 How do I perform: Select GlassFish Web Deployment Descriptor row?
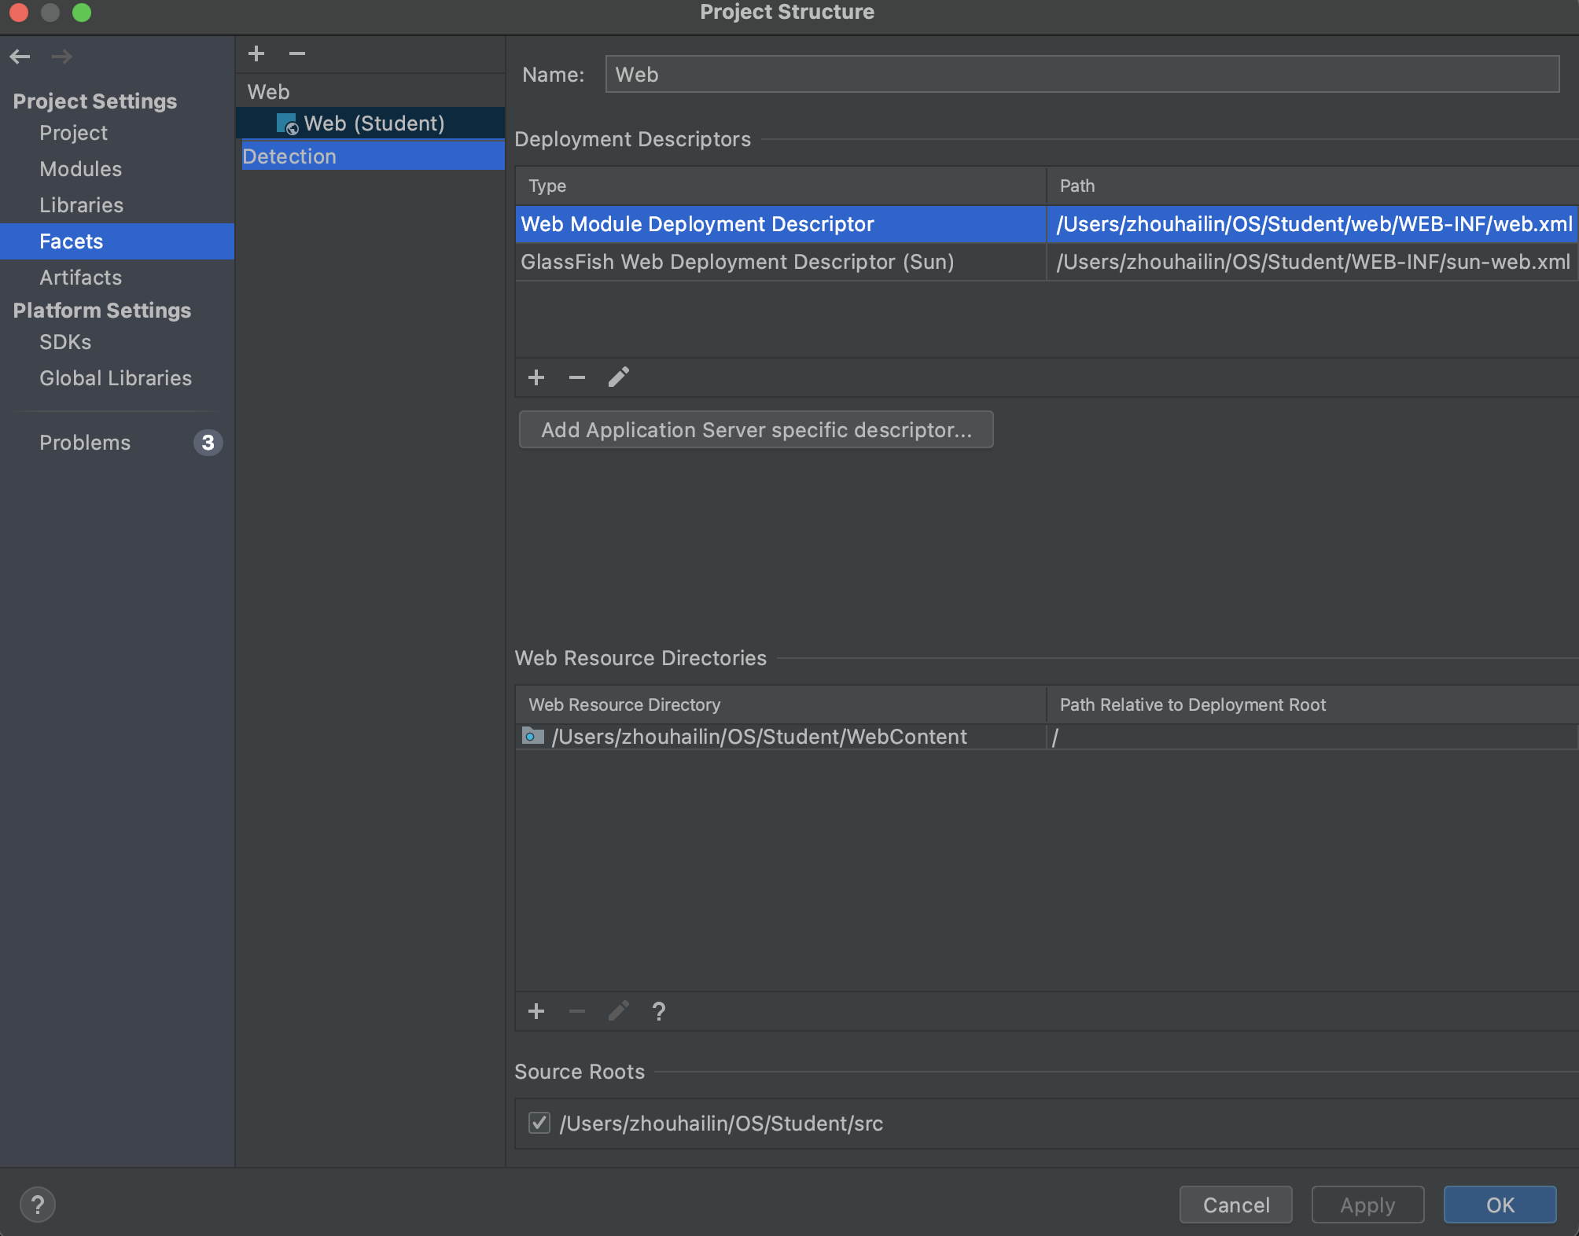[737, 262]
